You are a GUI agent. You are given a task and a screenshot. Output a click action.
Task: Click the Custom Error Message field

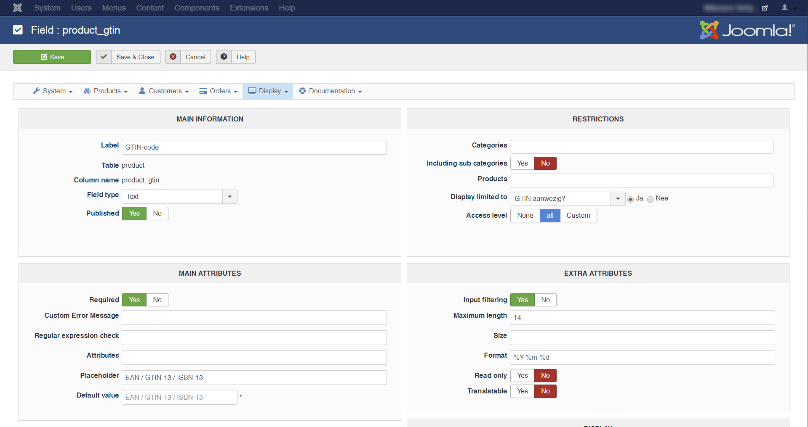coord(254,318)
